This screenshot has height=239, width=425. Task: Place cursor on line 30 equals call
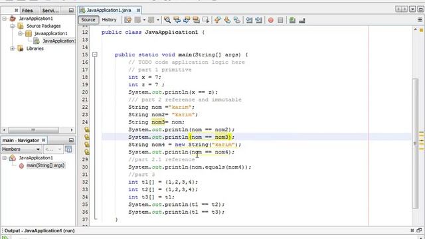click(x=215, y=167)
